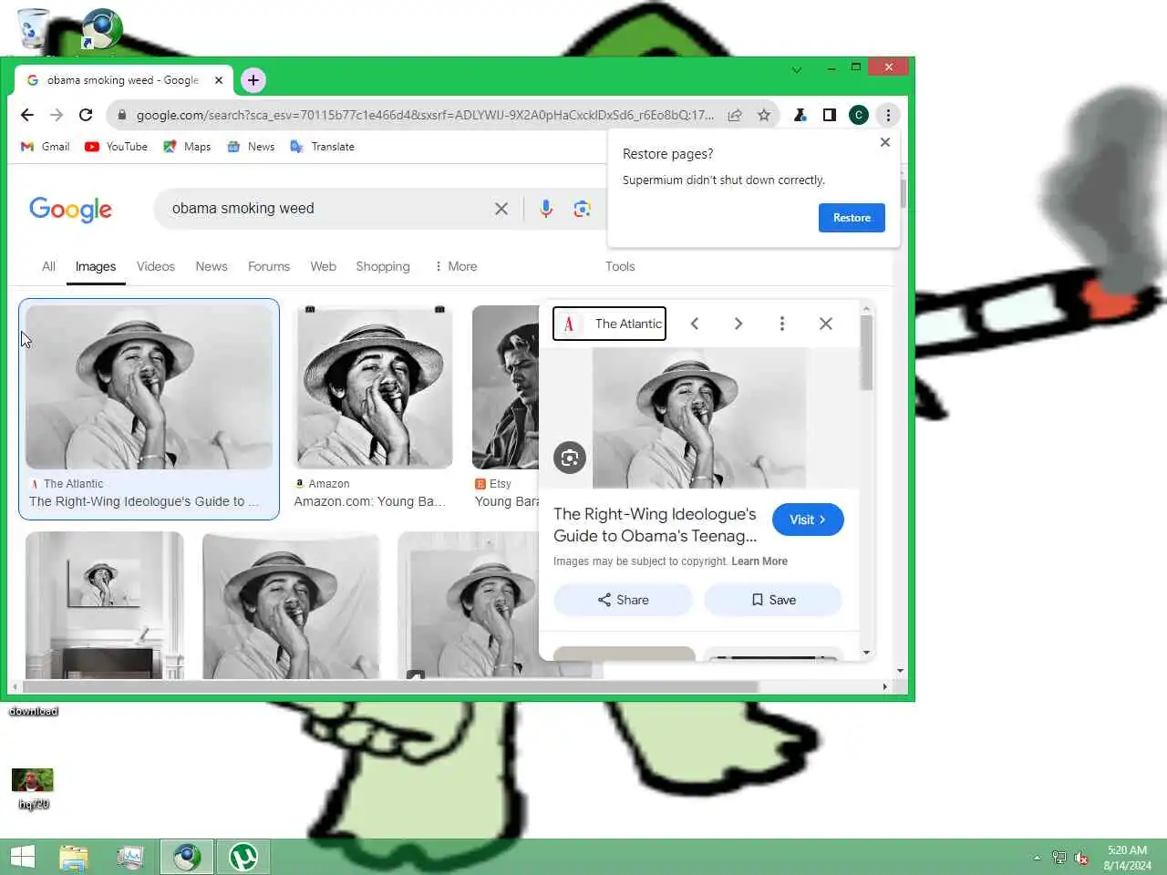Open the Maps bookmark

pyautogui.click(x=187, y=147)
